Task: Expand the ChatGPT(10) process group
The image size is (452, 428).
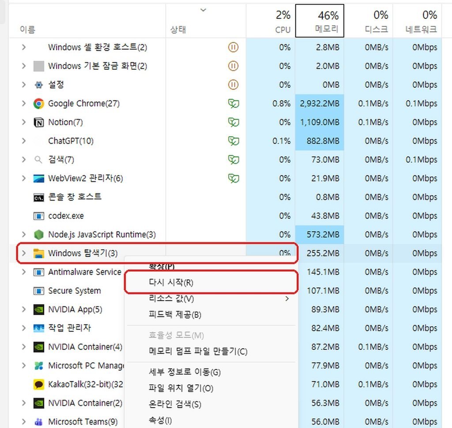Action: (x=24, y=141)
